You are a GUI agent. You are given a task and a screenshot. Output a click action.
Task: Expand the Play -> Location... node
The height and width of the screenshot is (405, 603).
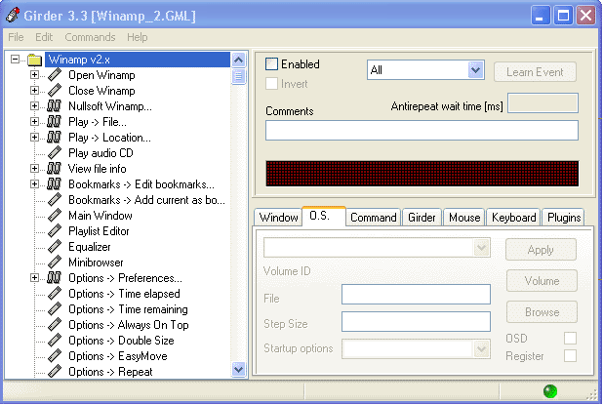pos(34,138)
